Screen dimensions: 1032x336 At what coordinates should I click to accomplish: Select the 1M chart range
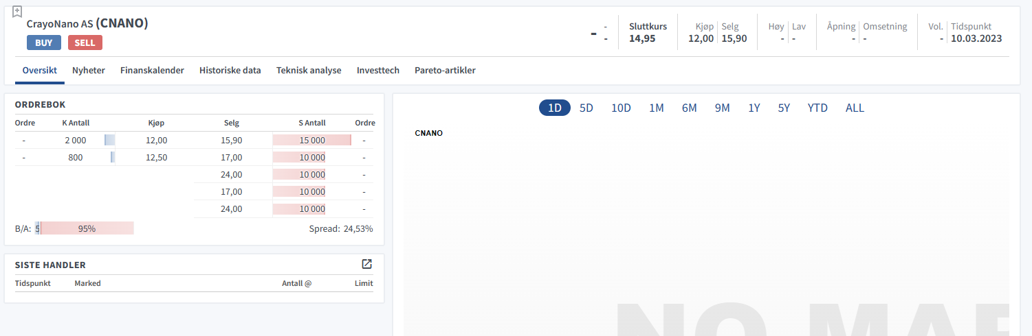click(x=657, y=108)
